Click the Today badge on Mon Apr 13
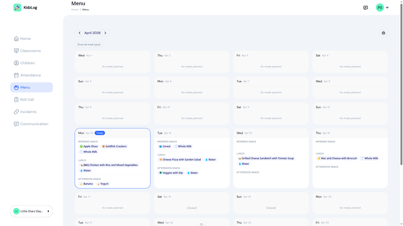 [x=100, y=133]
